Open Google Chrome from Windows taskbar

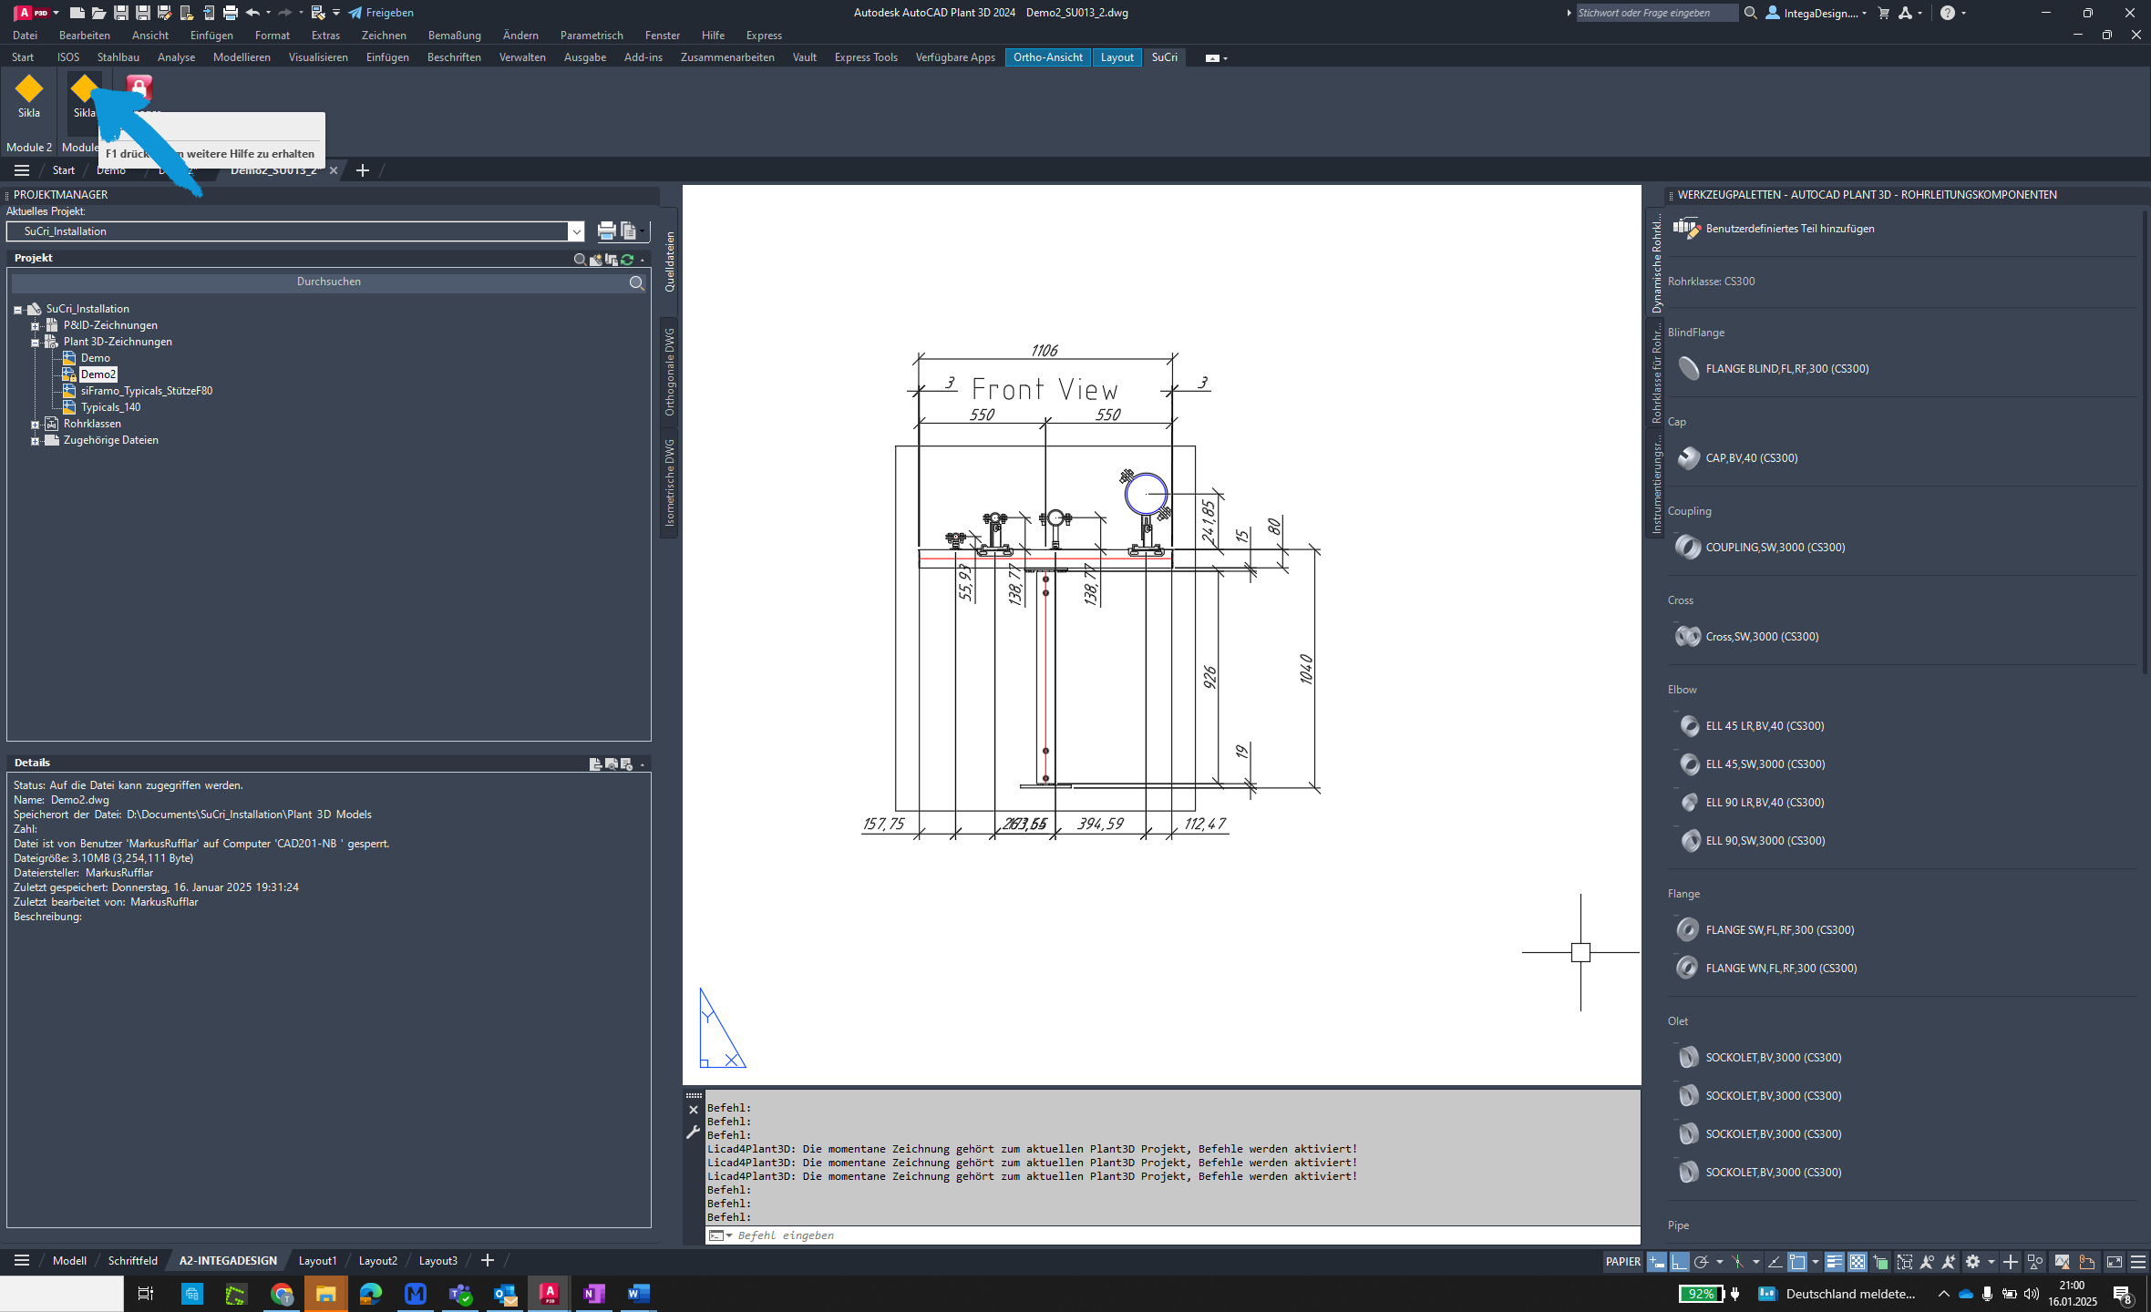pyautogui.click(x=282, y=1294)
